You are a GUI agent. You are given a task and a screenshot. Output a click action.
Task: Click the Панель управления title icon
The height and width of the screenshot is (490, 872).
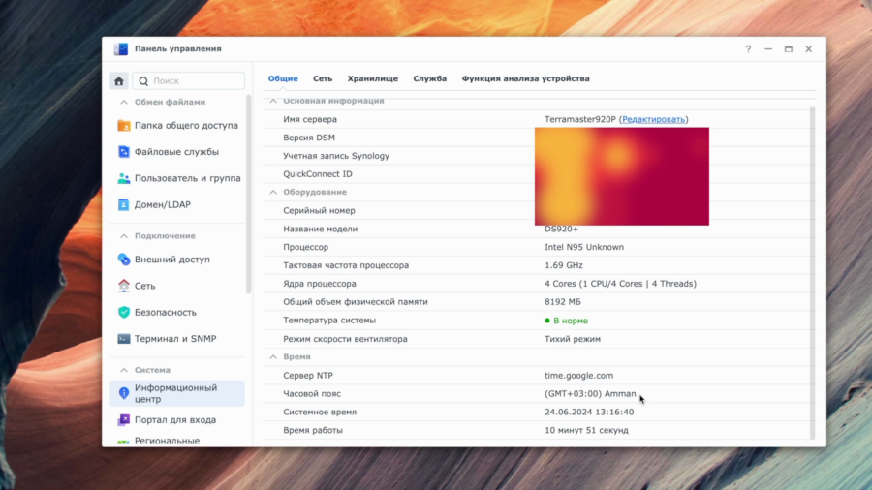[121, 48]
